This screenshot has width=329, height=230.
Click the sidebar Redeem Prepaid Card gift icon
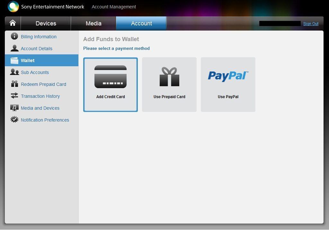(x=14, y=84)
